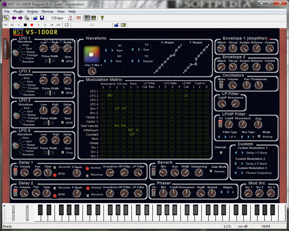Click the Reverb Size knob
This screenshot has width=289, height=231.
point(174,173)
